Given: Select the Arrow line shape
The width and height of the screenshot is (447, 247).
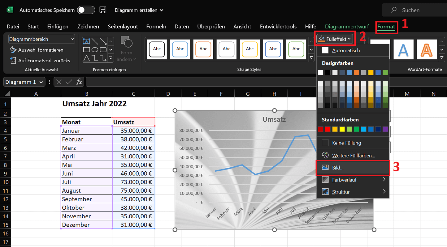Looking at the screenshot, I should pos(103,41).
